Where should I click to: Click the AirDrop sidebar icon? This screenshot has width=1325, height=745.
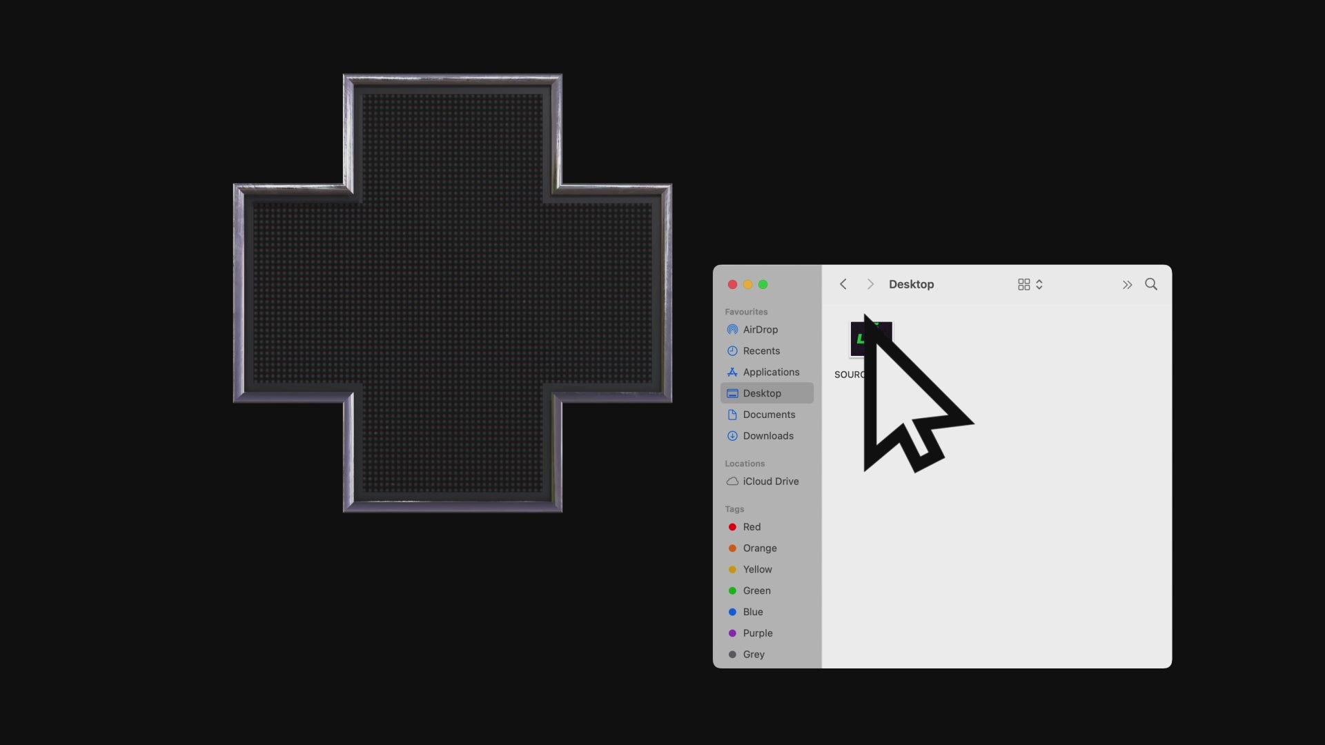(x=732, y=330)
